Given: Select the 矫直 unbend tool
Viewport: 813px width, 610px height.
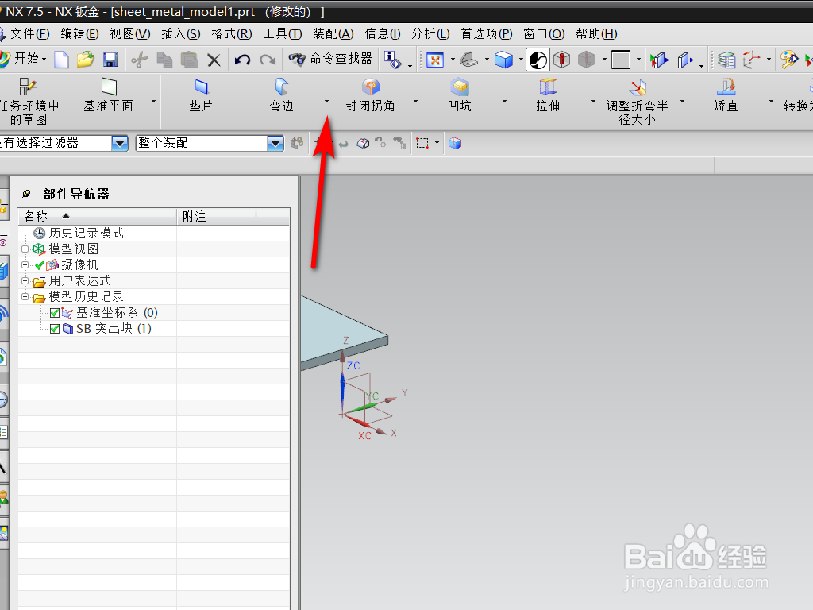Looking at the screenshot, I should 726,95.
